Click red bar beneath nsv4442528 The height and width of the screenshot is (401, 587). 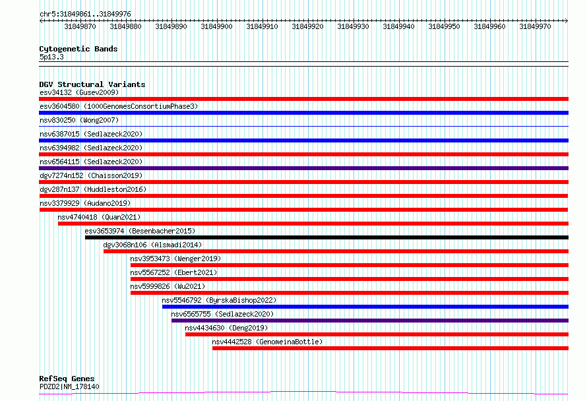tap(390, 348)
